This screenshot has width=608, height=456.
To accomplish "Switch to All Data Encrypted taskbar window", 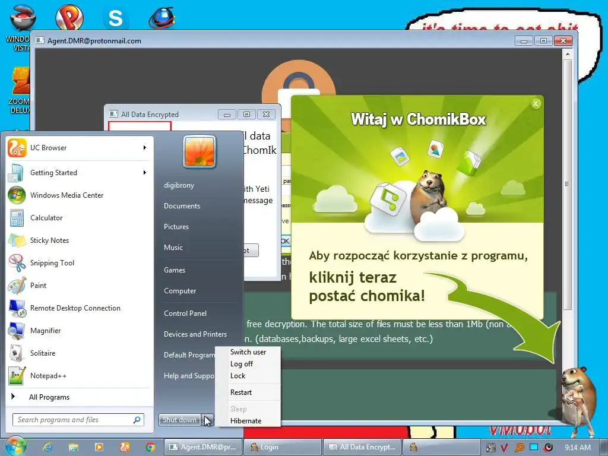I will [362, 447].
